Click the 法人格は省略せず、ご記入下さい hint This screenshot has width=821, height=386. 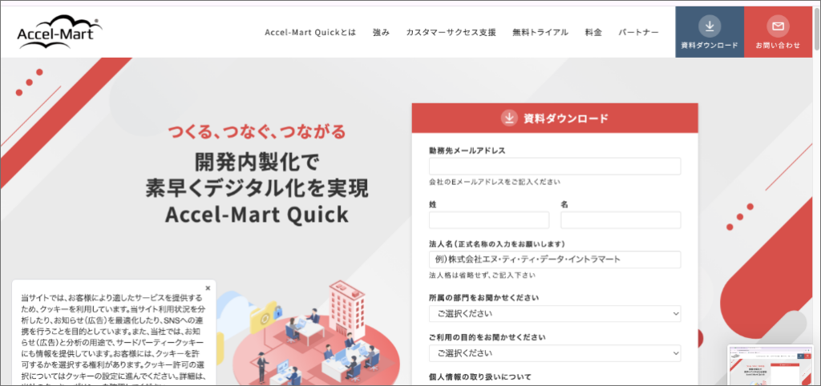coord(482,275)
